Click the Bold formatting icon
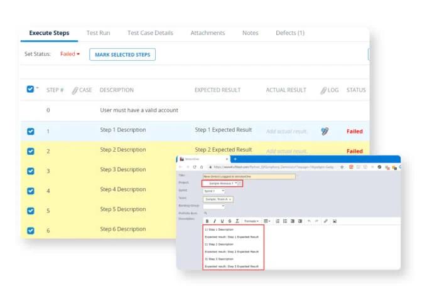Image resolution: width=427 pixels, height=301 pixels. [207, 221]
